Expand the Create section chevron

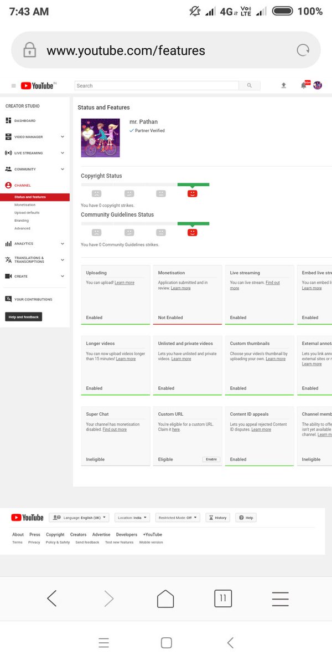pos(63,276)
